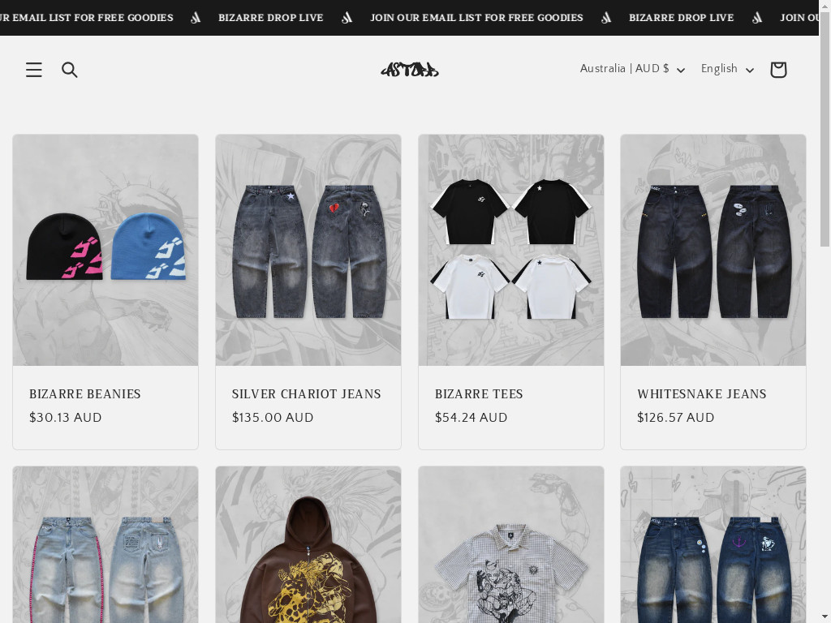The image size is (831, 623).
Task: Open the light-wash jeans with pink stripe
Action: 105,544
